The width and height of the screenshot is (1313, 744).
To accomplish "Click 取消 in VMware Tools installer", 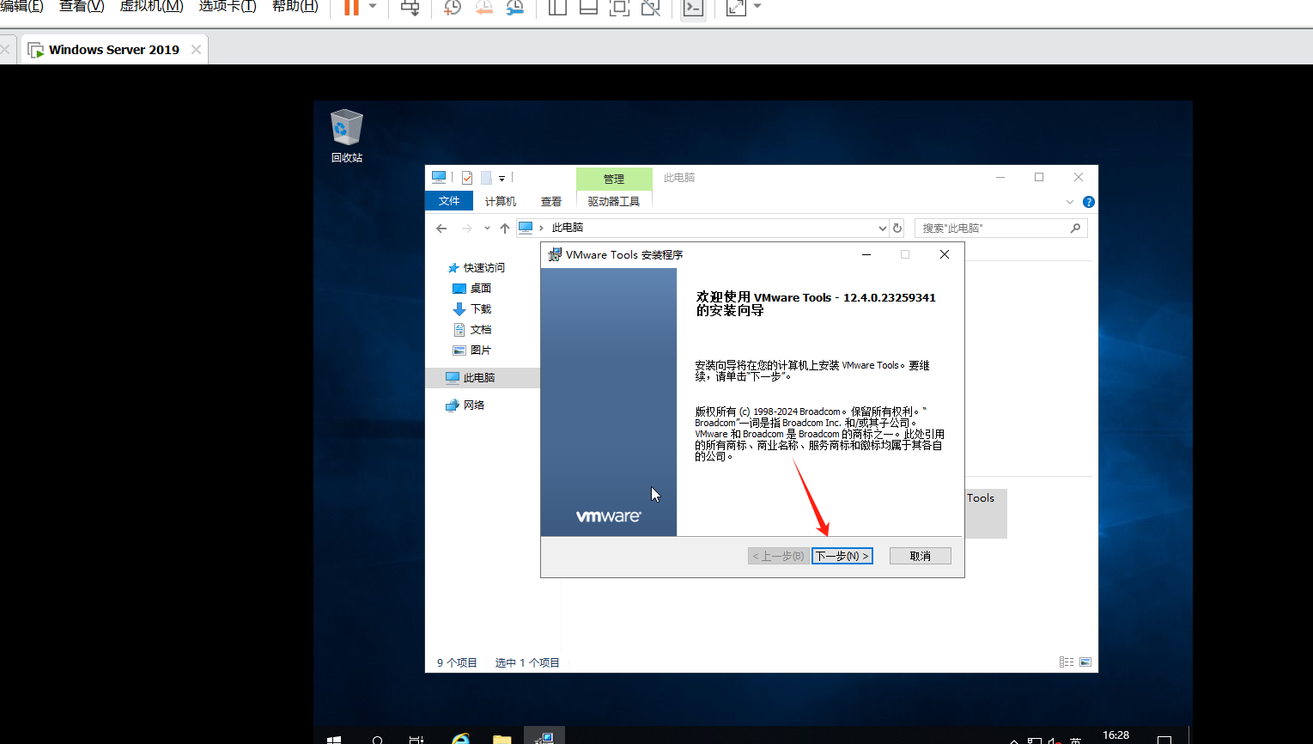I will click(921, 556).
